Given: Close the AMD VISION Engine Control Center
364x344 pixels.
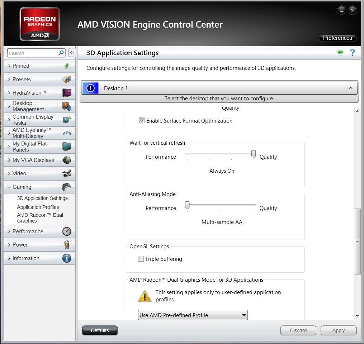Looking at the screenshot, I should (x=352, y=10).
